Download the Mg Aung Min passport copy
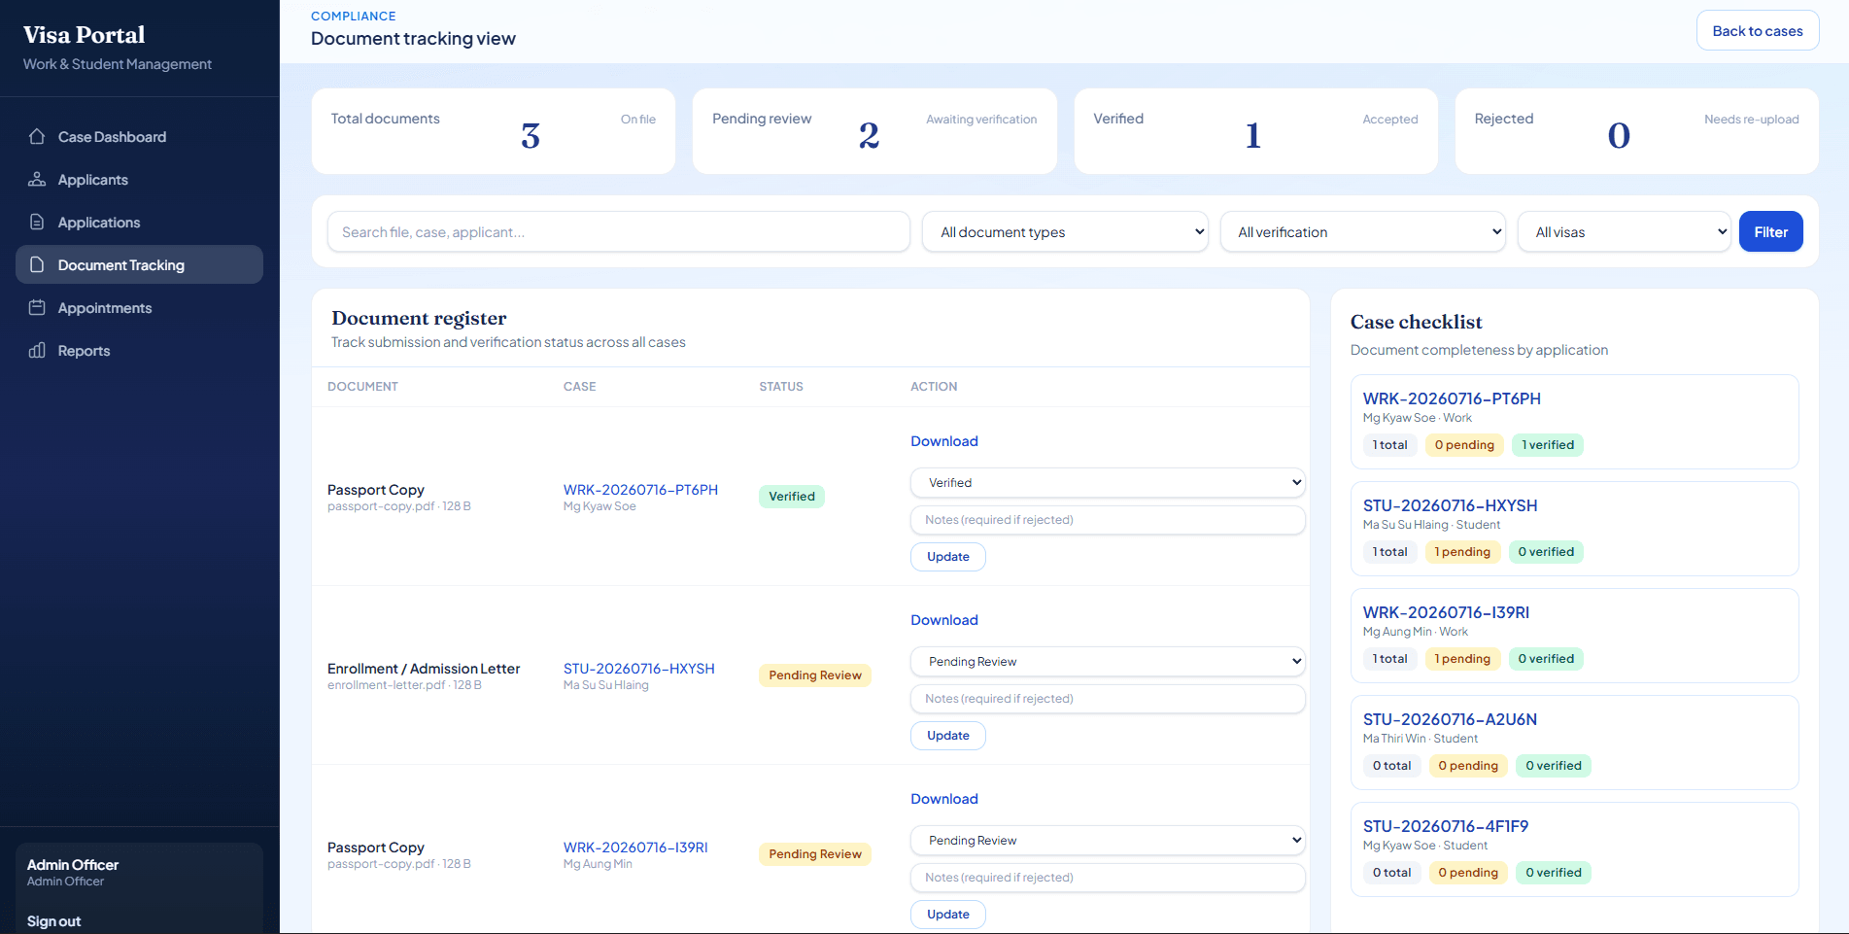 [x=943, y=799]
